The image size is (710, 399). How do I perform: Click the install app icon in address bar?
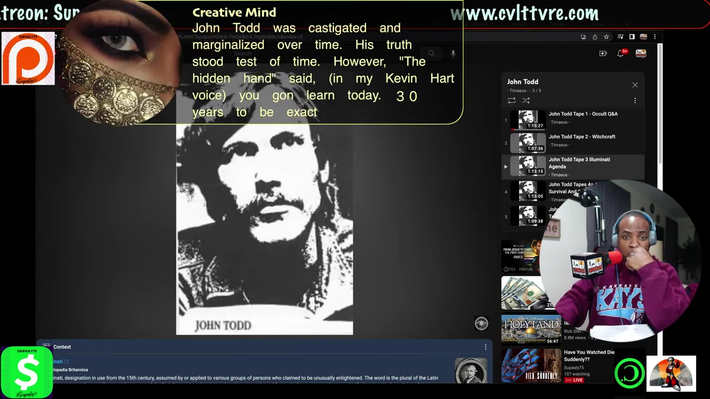(x=584, y=37)
